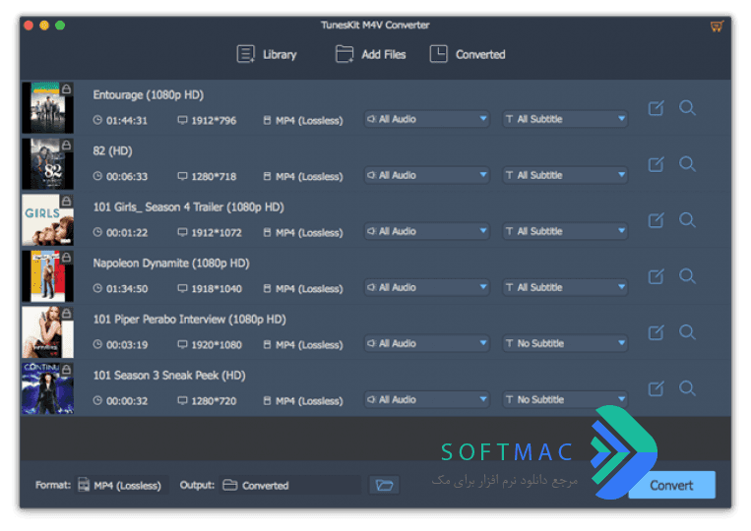This screenshot has height=531, width=751.
Task: Click the Converted output path field
Action: point(290,485)
